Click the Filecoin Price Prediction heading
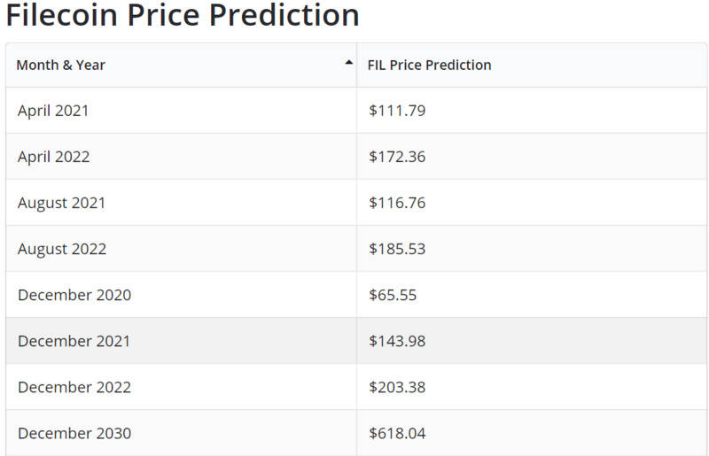Viewport: 709px width, 456px height. (183, 14)
